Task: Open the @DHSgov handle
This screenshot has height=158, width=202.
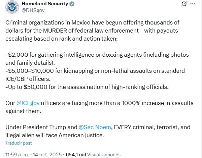Action: click(x=33, y=10)
